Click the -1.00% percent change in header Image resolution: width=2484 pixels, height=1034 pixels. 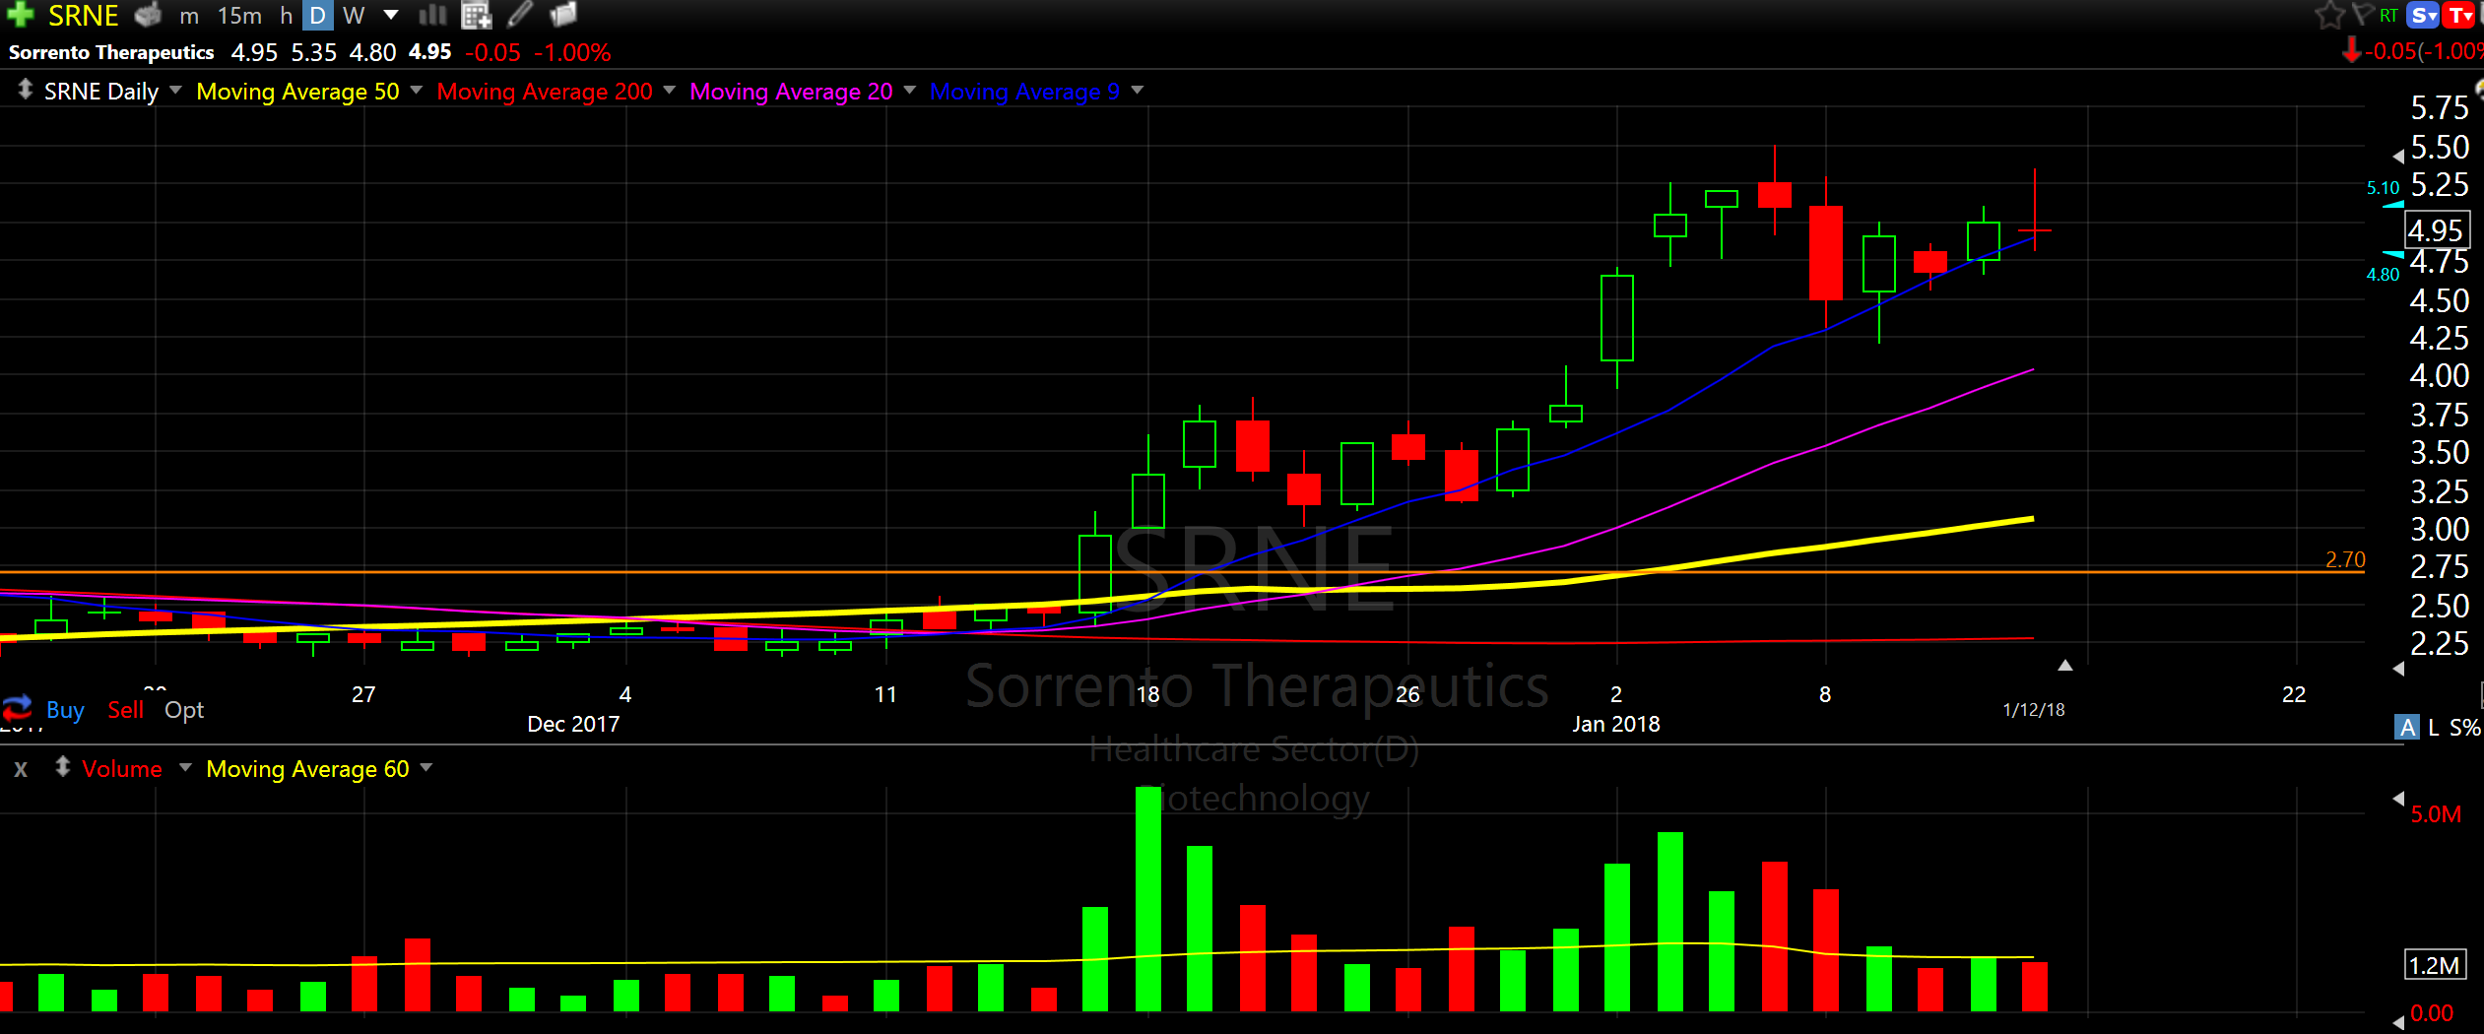click(572, 52)
